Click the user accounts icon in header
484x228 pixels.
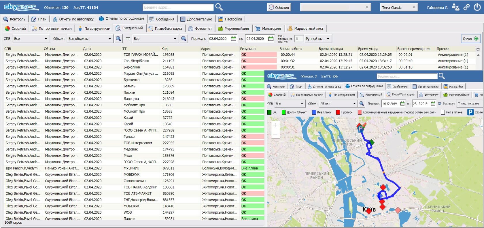click(455, 7)
